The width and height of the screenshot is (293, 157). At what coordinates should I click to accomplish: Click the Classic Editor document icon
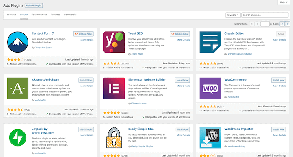[x=210, y=42]
